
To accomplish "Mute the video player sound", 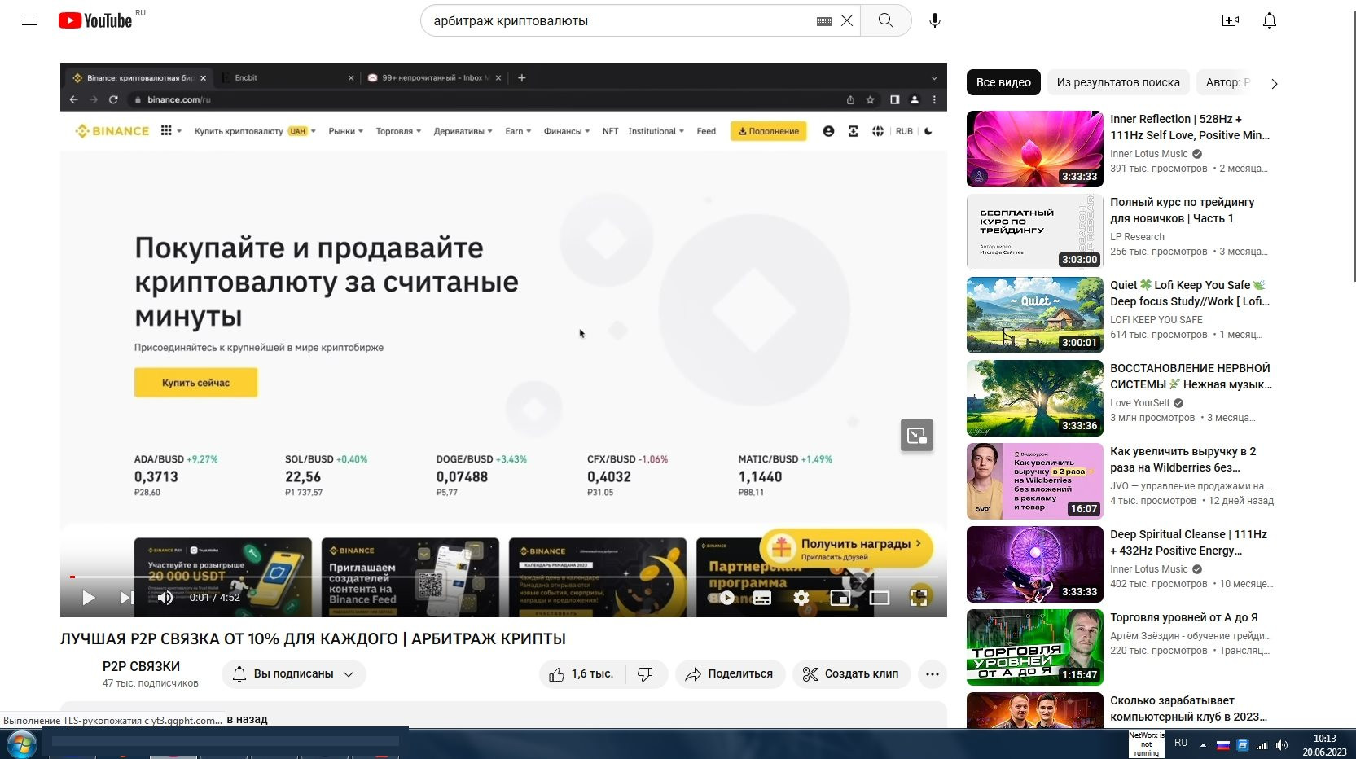I will click(165, 598).
